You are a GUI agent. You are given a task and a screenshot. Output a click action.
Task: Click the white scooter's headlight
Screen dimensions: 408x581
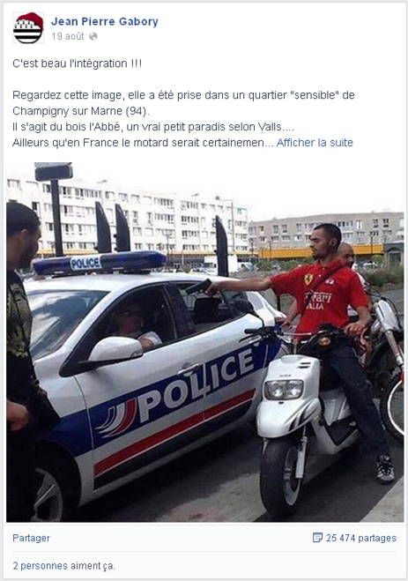tap(285, 390)
